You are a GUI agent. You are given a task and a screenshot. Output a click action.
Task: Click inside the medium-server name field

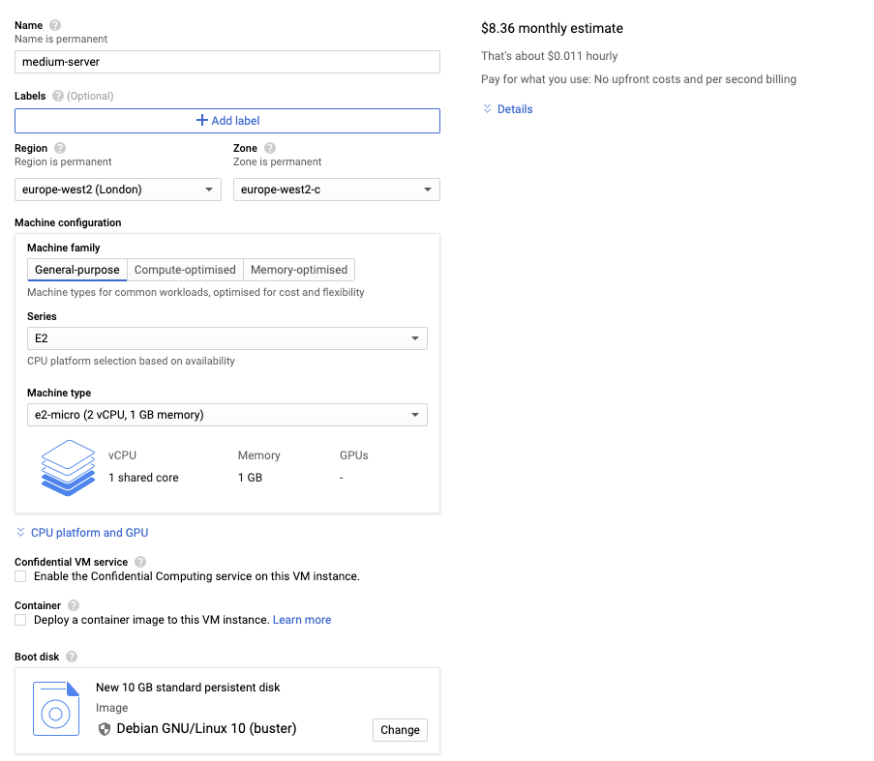pyautogui.click(x=227, y=61)
